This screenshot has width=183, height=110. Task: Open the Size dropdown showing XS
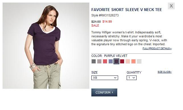(105, 78)
